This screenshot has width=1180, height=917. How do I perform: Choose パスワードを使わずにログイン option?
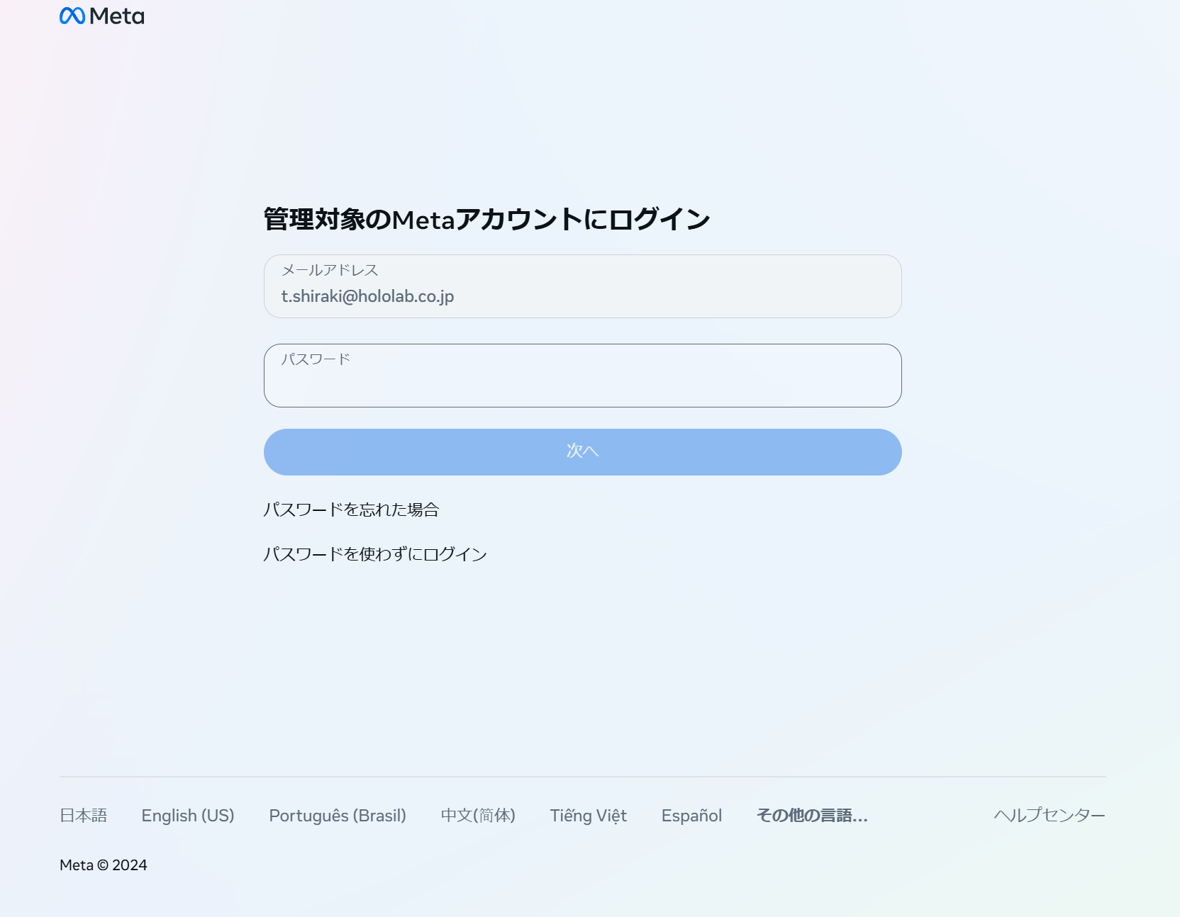click(374, 554)
